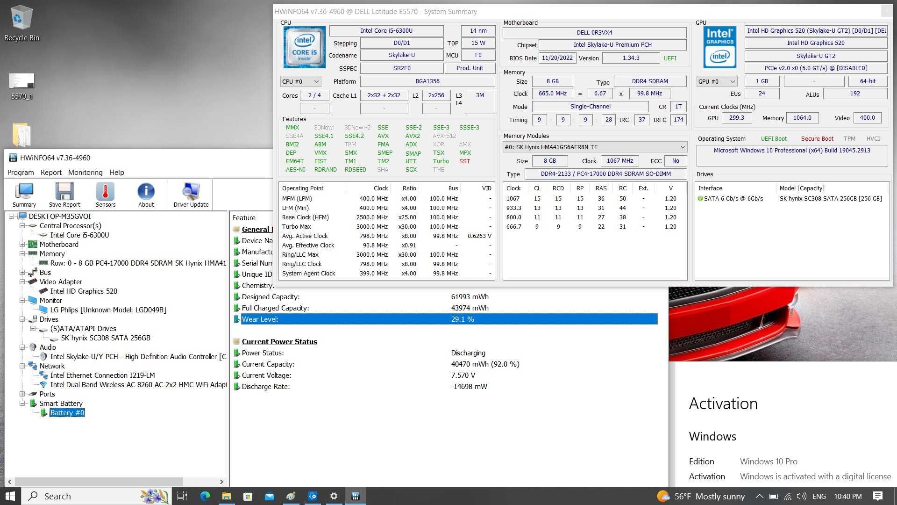Collapse the Drives tree node
The height and width of the screenshot is (505, 897).
click(22, 319)
